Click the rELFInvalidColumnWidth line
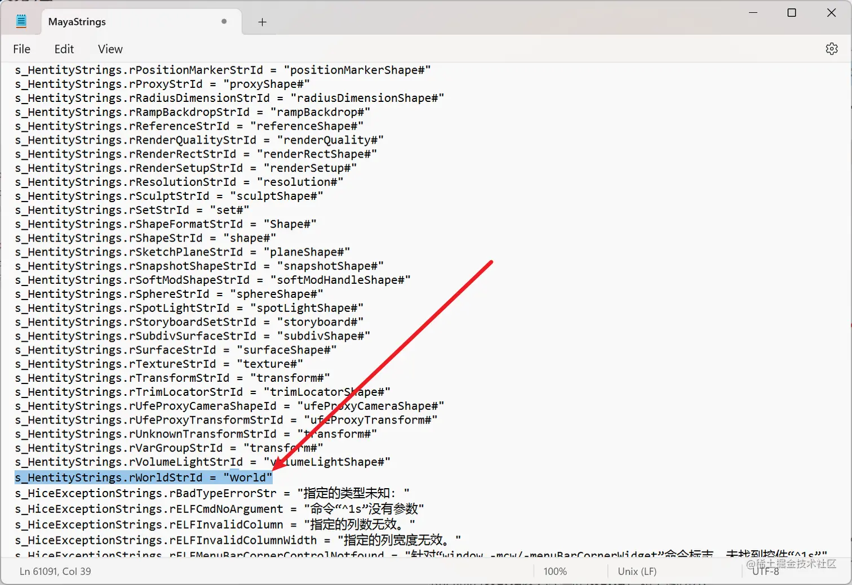This screenshot has width=852, height=585. pyautogui.click(x=238, y=541)
